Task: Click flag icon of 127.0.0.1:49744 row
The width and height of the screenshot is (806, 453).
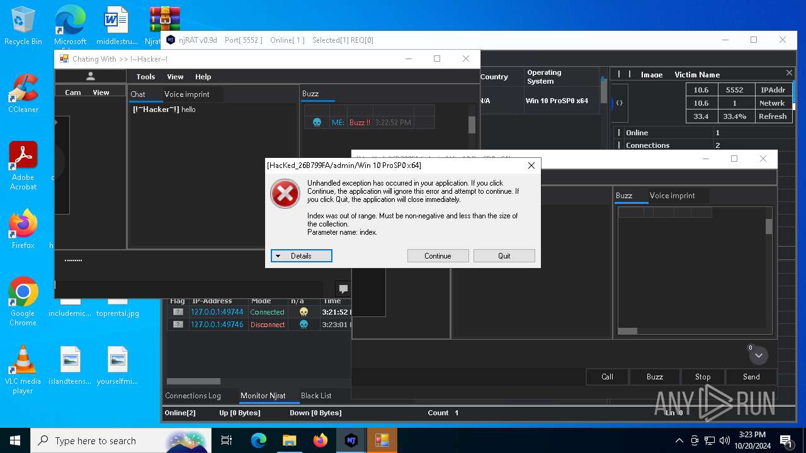Action: (178, 312)
